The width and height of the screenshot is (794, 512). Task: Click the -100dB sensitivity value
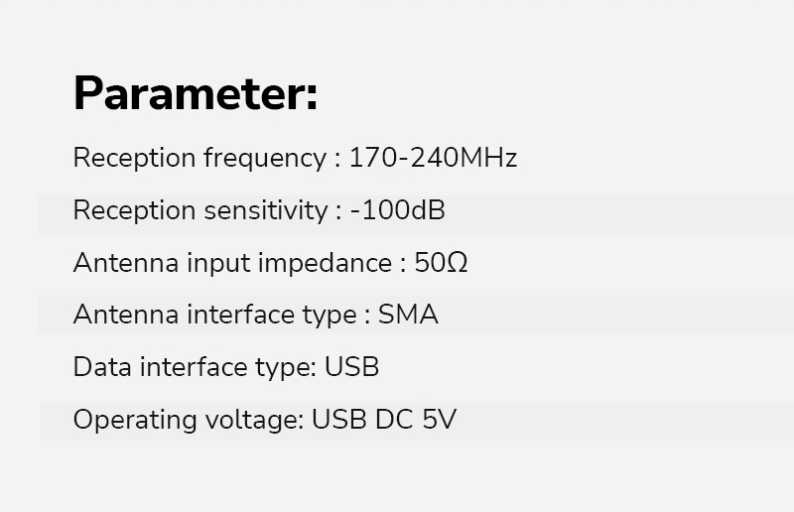pos(398,210)
